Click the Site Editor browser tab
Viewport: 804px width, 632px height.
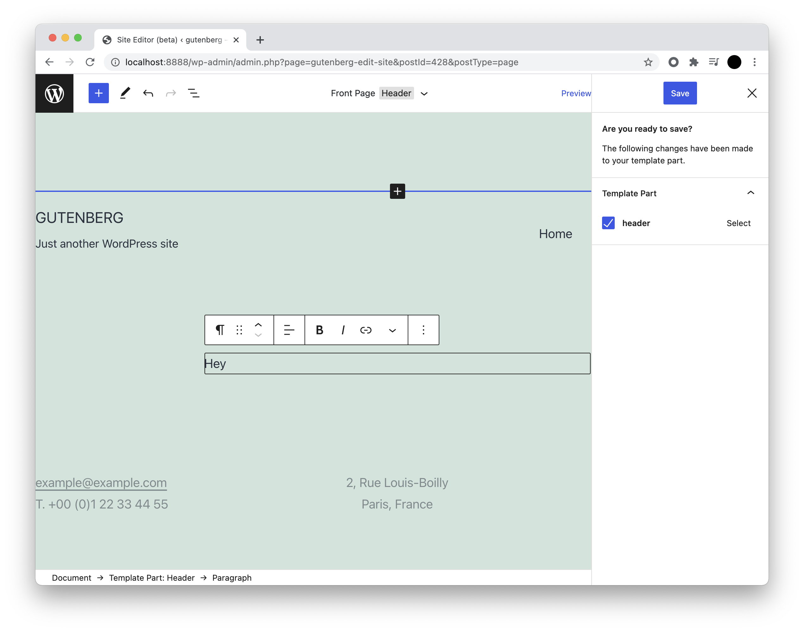pyautogui.click(x=170, y=40)
